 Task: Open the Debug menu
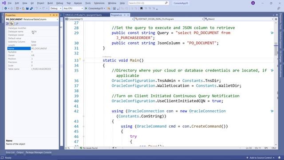click(x=59, y=3)
